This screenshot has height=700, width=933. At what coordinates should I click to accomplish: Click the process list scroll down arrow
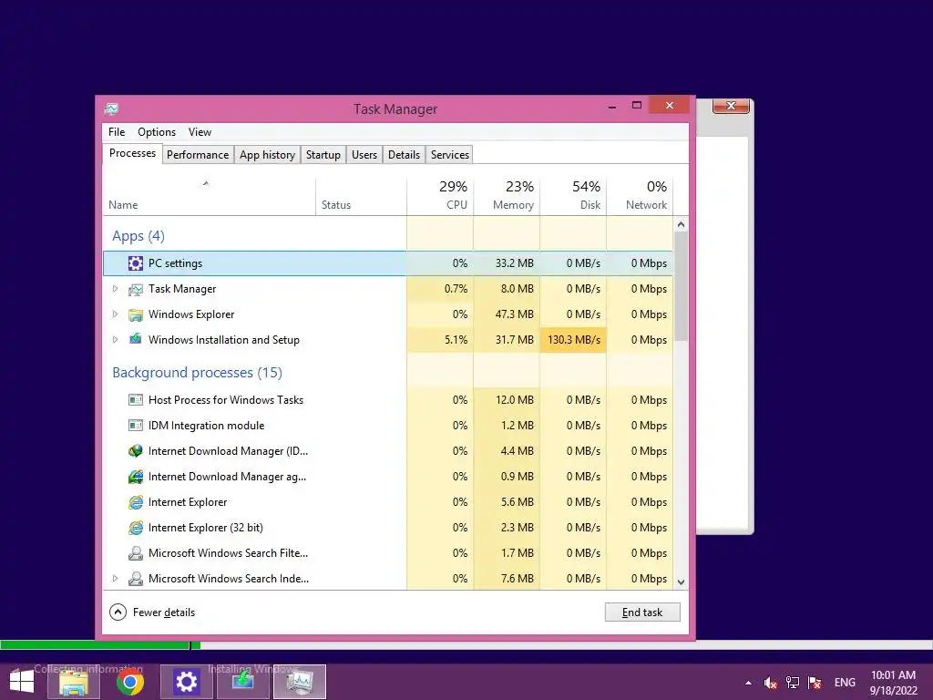(682, 582)
